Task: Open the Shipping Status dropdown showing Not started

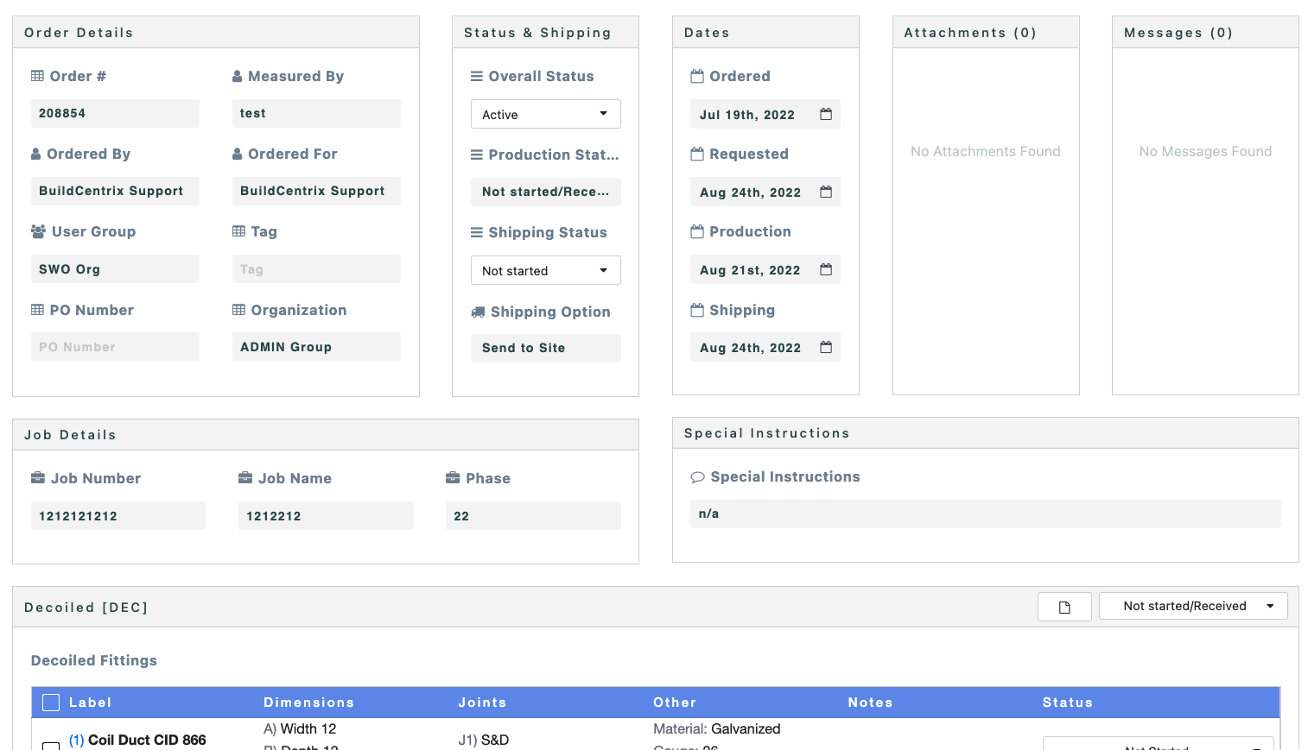Action: [x=545, y=270]
